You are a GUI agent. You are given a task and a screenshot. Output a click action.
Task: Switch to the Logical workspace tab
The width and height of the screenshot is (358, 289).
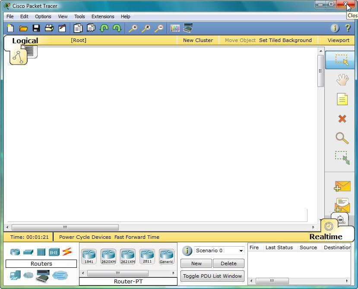pyautogui.click(x=25, y=41)
